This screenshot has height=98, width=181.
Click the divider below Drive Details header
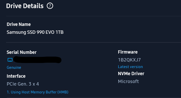(x=94, y=16)
